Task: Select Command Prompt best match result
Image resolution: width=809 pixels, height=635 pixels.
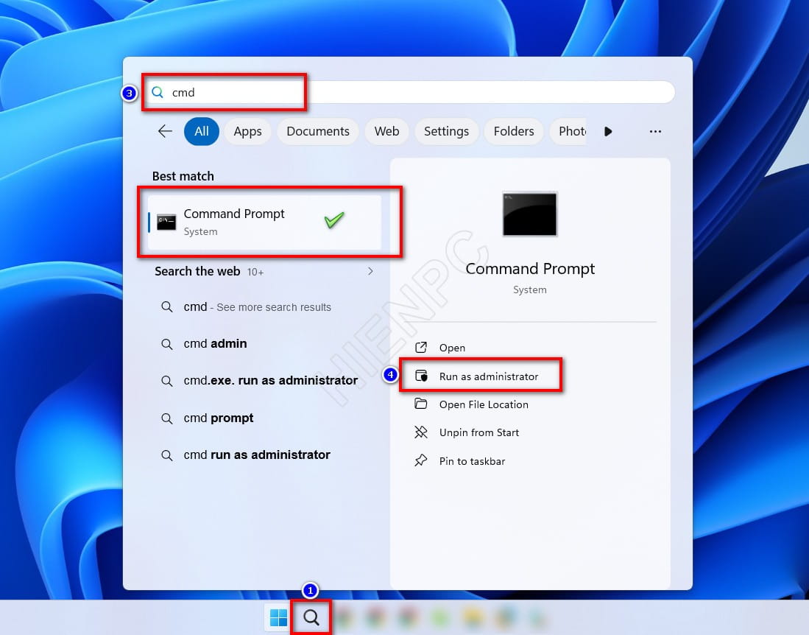Action: tap(264, 222)
